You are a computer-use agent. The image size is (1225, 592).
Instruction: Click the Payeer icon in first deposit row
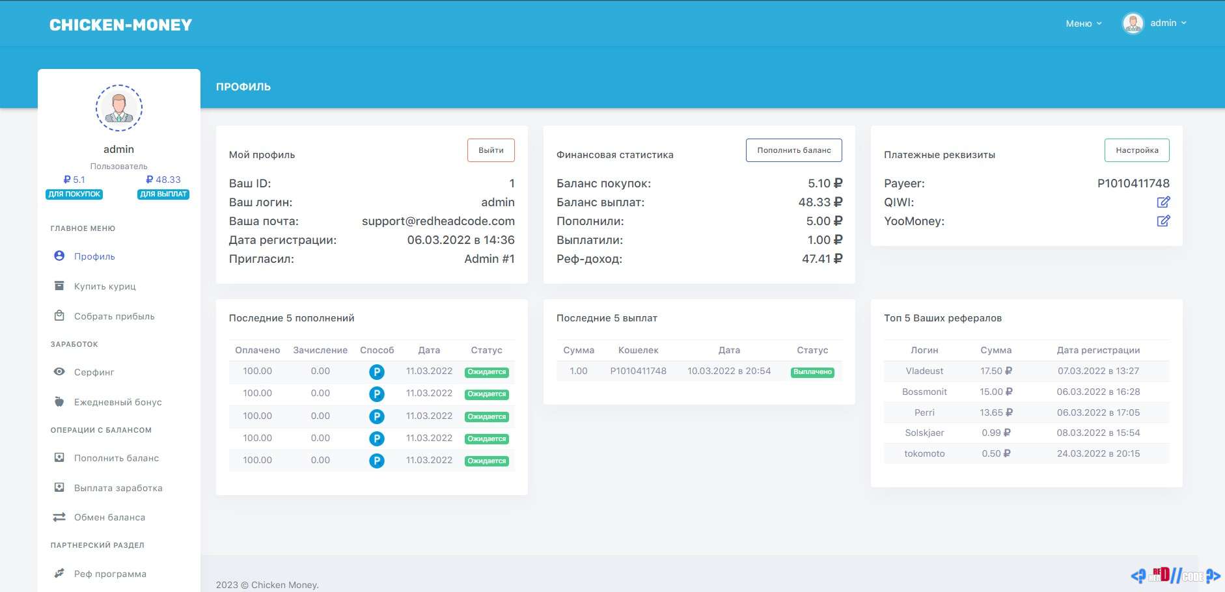pyautogui.click(x=377, y=372)
